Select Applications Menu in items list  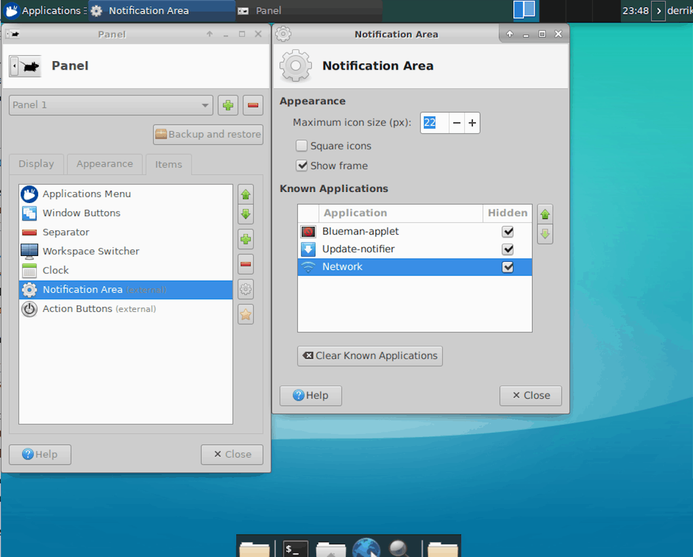point(126,194)
